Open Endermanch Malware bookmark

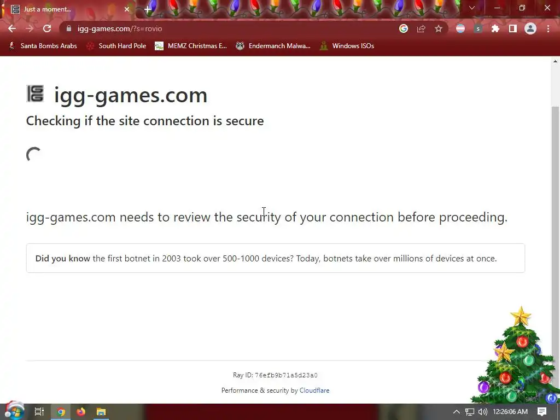tap(273, 46)
